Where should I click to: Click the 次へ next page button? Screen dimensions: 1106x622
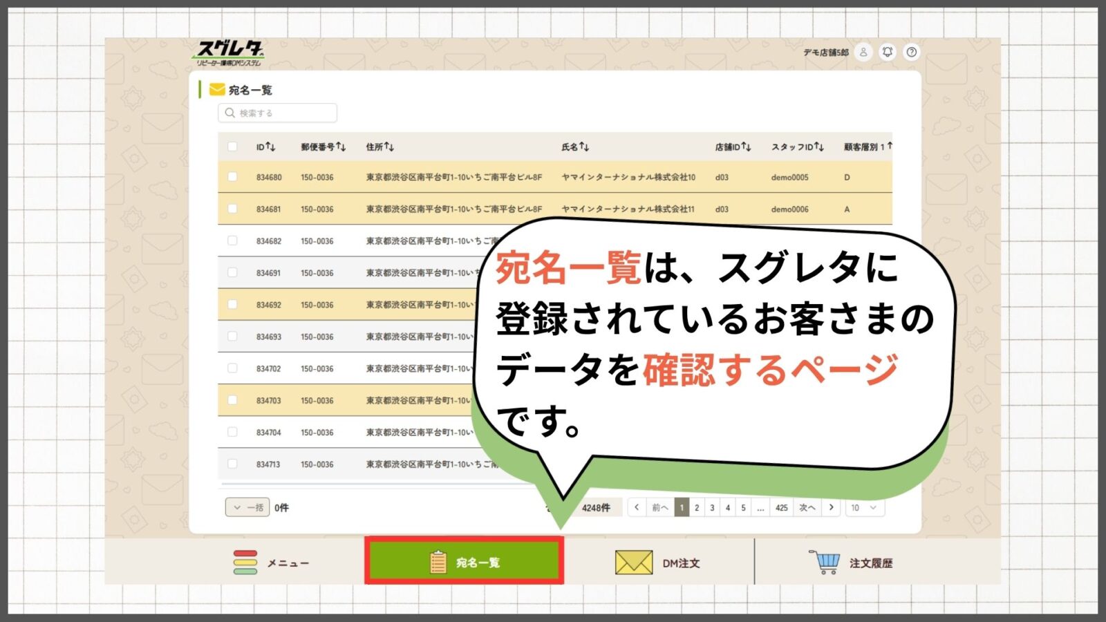pos(807,507)
